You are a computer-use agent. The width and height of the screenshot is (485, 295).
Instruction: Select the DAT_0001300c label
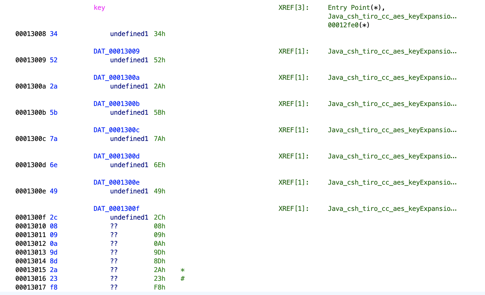(116, 130)
